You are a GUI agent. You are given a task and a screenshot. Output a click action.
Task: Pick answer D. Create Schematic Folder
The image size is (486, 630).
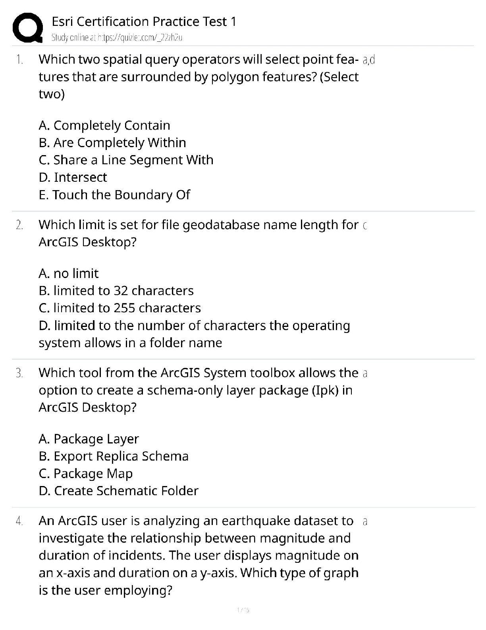point(118,491)
